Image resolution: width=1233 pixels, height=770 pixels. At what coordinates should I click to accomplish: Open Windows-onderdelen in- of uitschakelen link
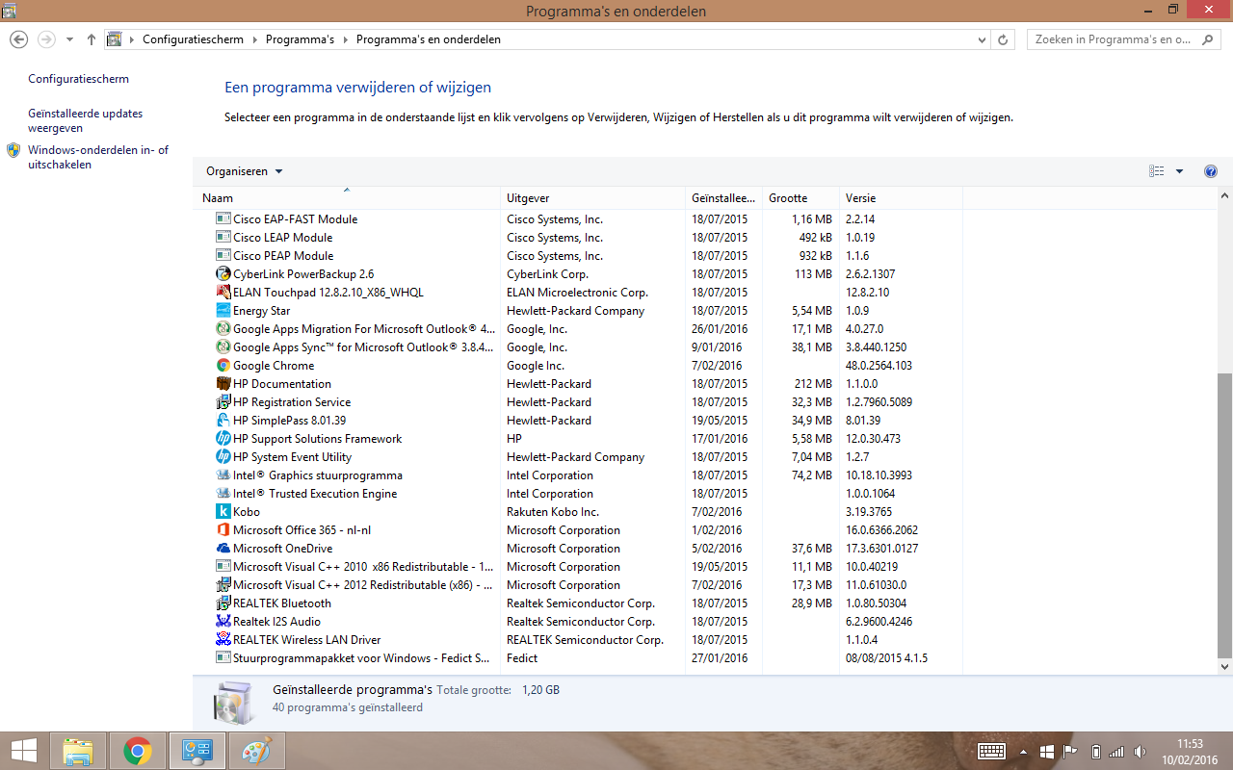[98, 157]
